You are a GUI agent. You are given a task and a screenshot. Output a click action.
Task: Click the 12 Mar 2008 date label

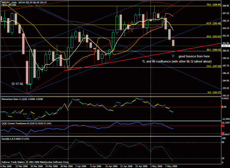point(22,167)
